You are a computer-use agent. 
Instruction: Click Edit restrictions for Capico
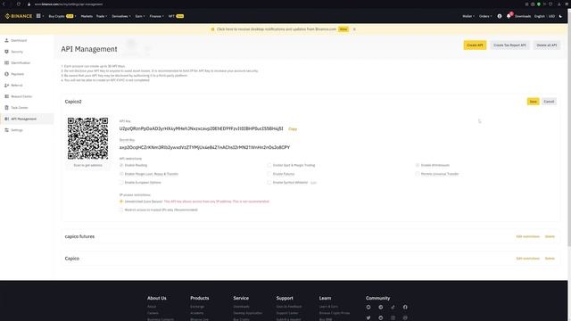point(527,259)
